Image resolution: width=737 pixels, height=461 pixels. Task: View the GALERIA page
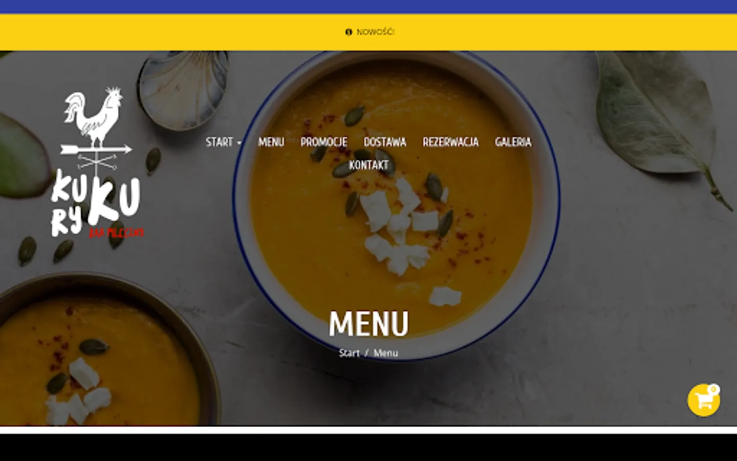click(513, 142)
